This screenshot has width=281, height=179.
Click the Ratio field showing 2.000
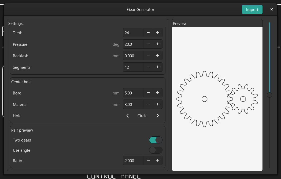pyautogui.click(x=133, y=160)
